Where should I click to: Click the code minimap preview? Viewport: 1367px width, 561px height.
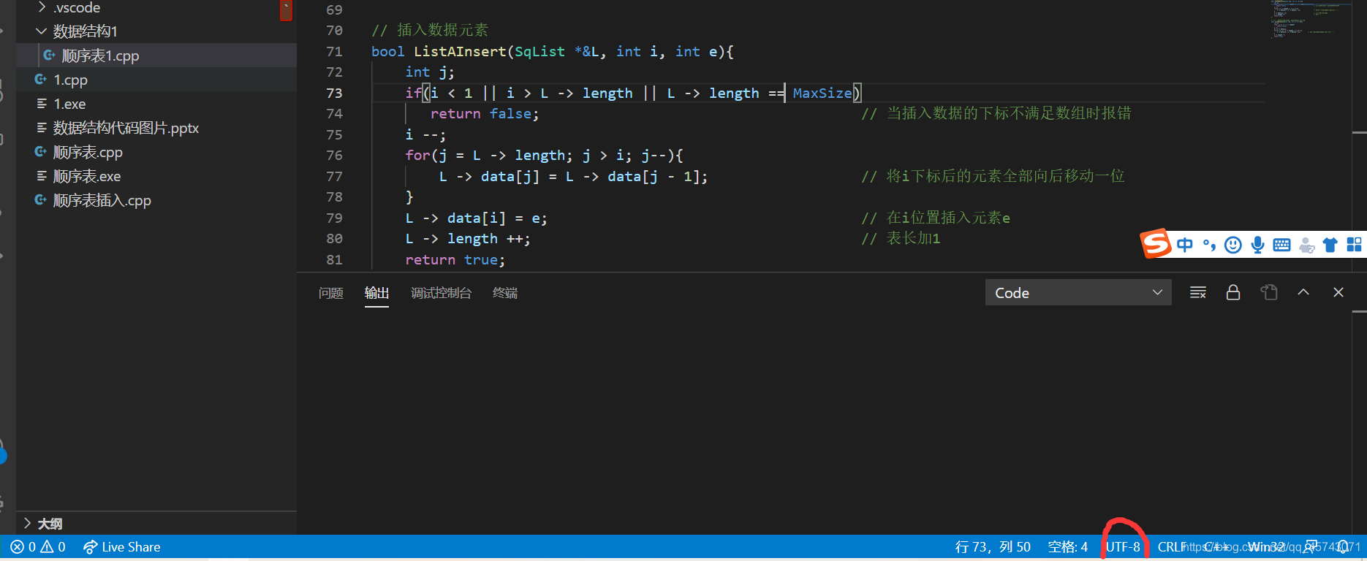click(1310, 20)
